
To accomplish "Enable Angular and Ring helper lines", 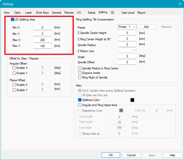I will point(80,105).
